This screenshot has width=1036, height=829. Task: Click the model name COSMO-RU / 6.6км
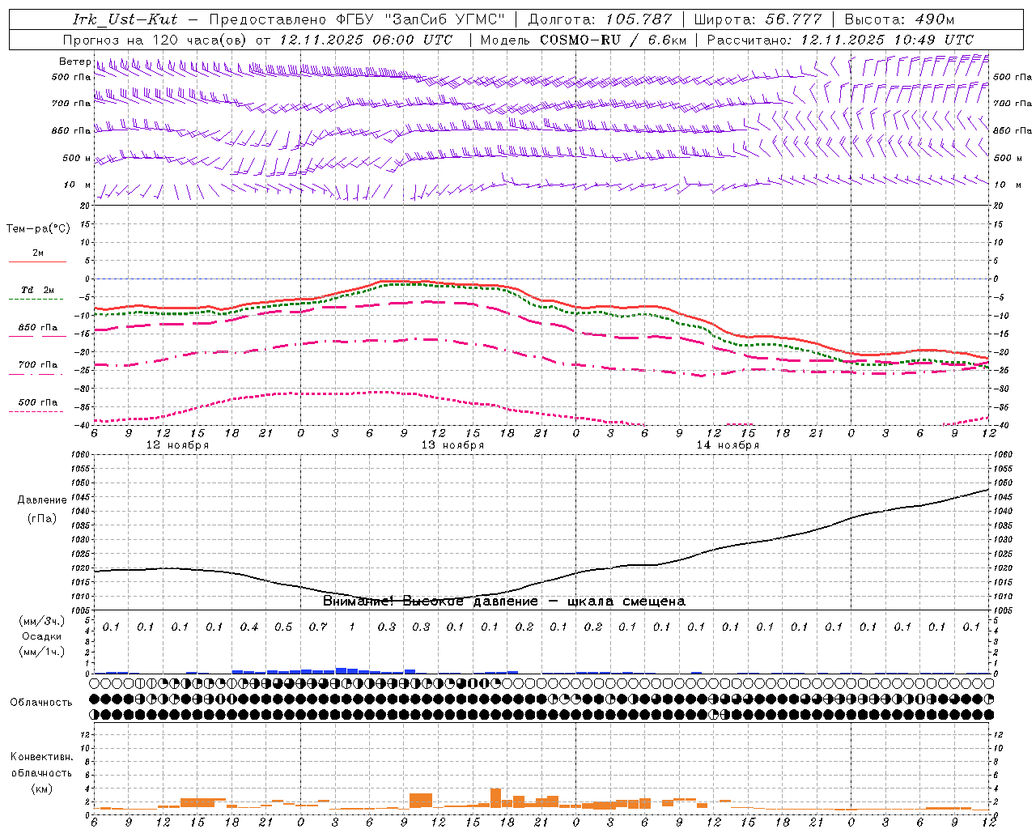(x=614, y=40)
